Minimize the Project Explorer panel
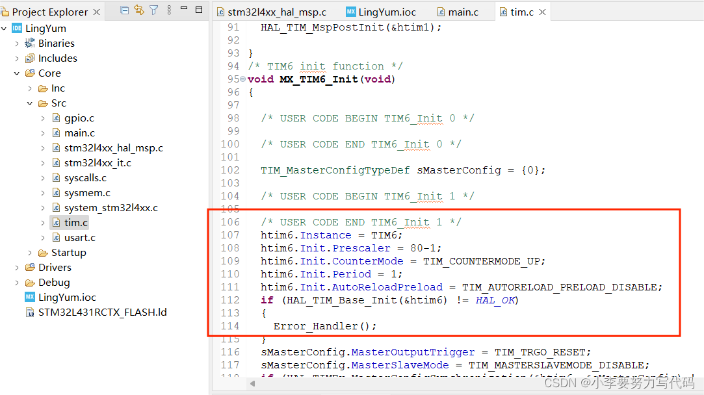Screen dimensions: 704x395 tap(185, 9)
